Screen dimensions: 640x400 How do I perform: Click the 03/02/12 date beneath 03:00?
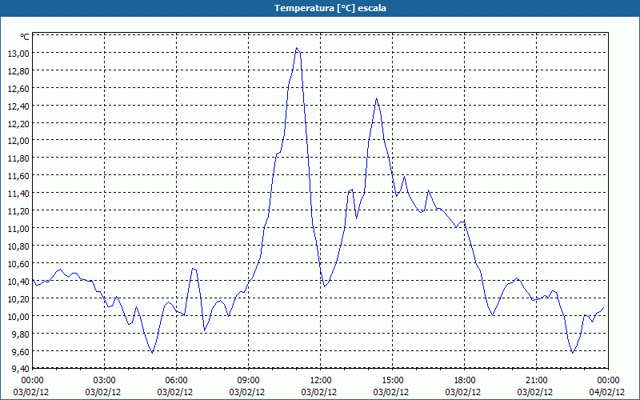[103, 392]
